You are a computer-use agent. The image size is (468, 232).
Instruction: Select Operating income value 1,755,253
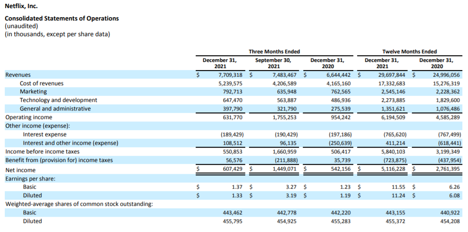pyautogui.click(x=285, y=117)
